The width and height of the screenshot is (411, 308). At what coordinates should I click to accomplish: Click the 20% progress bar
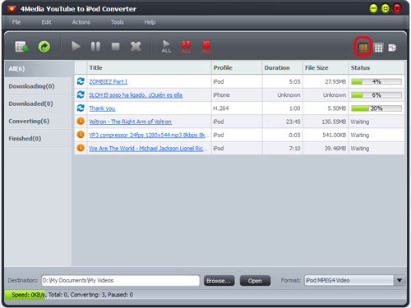(376, 108)
